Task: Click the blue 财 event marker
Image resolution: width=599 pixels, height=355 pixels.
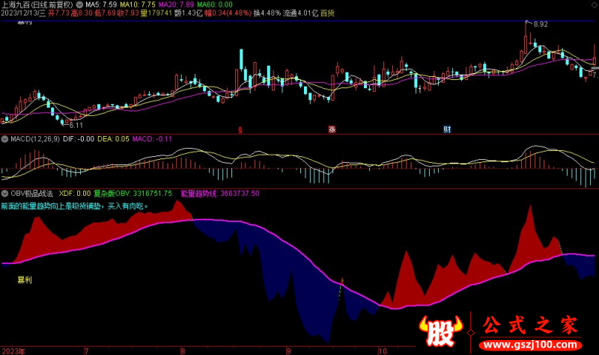Action: pyautogui.click(x=447, y=129)
